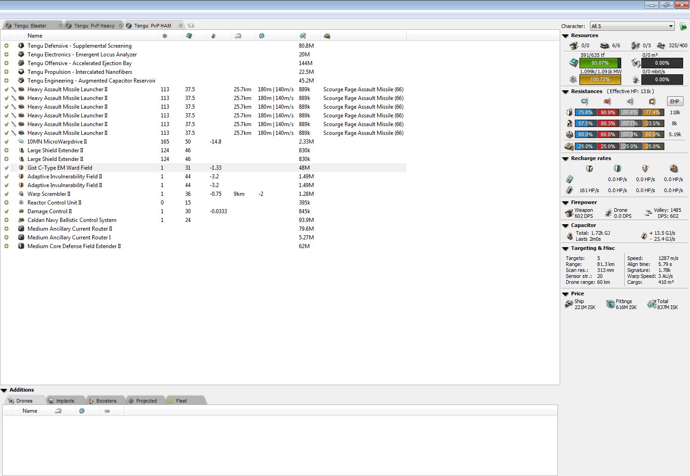Screen dimensions: 690x476
Task: Close the Tengu: PvP HAM tab
Action: point(181,26)
